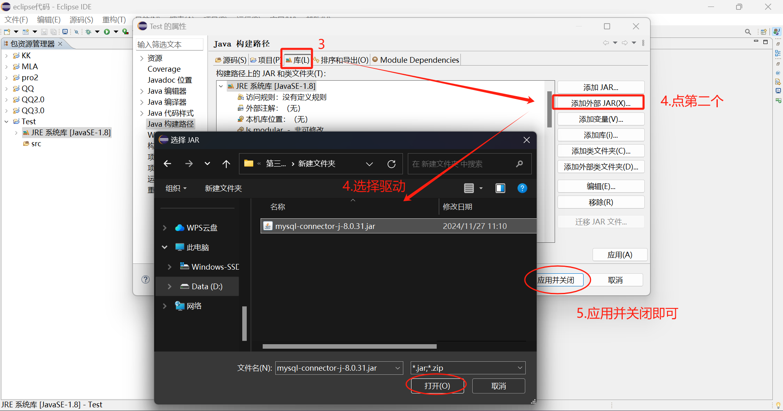Switch to the 库(L) tab

pyautogui.click(x=297, y=60)
